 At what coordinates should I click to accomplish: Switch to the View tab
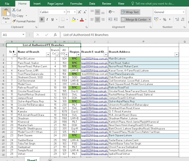coord(121,4)
